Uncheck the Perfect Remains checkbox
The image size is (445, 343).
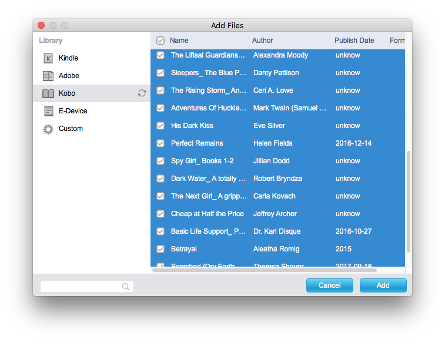pyautogui.click(x=160, y=143)
